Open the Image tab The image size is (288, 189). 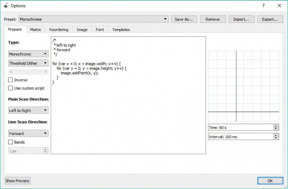[82, 30]
